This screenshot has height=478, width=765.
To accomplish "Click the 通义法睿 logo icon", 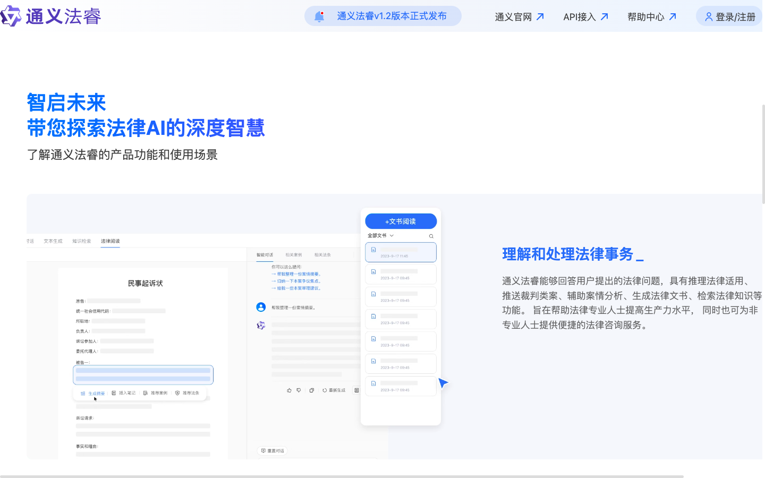I will point(12,15).
